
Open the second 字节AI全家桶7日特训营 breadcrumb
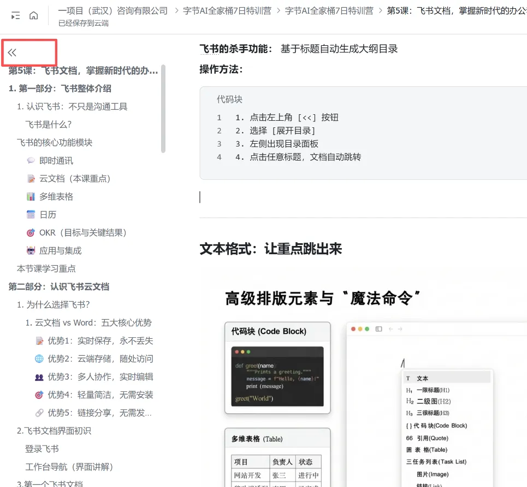pos(329,11)
